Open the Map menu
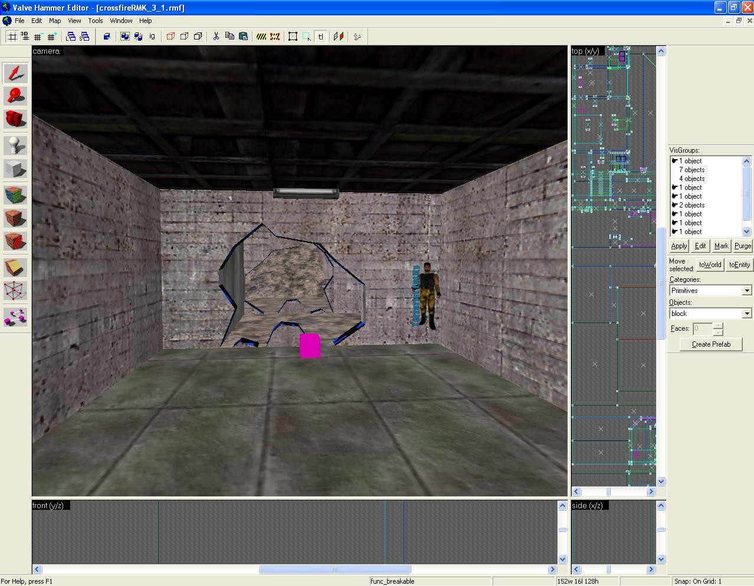The image size is (754, 586). (55, 21)
